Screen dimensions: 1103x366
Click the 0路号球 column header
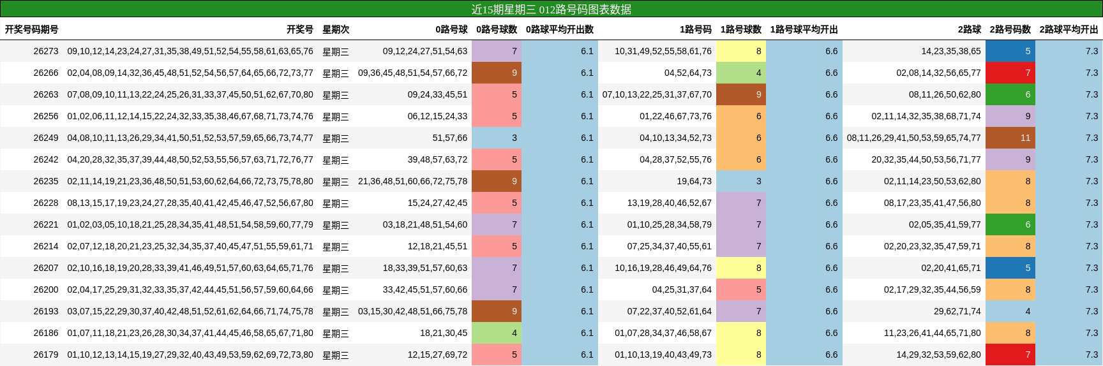451,29
